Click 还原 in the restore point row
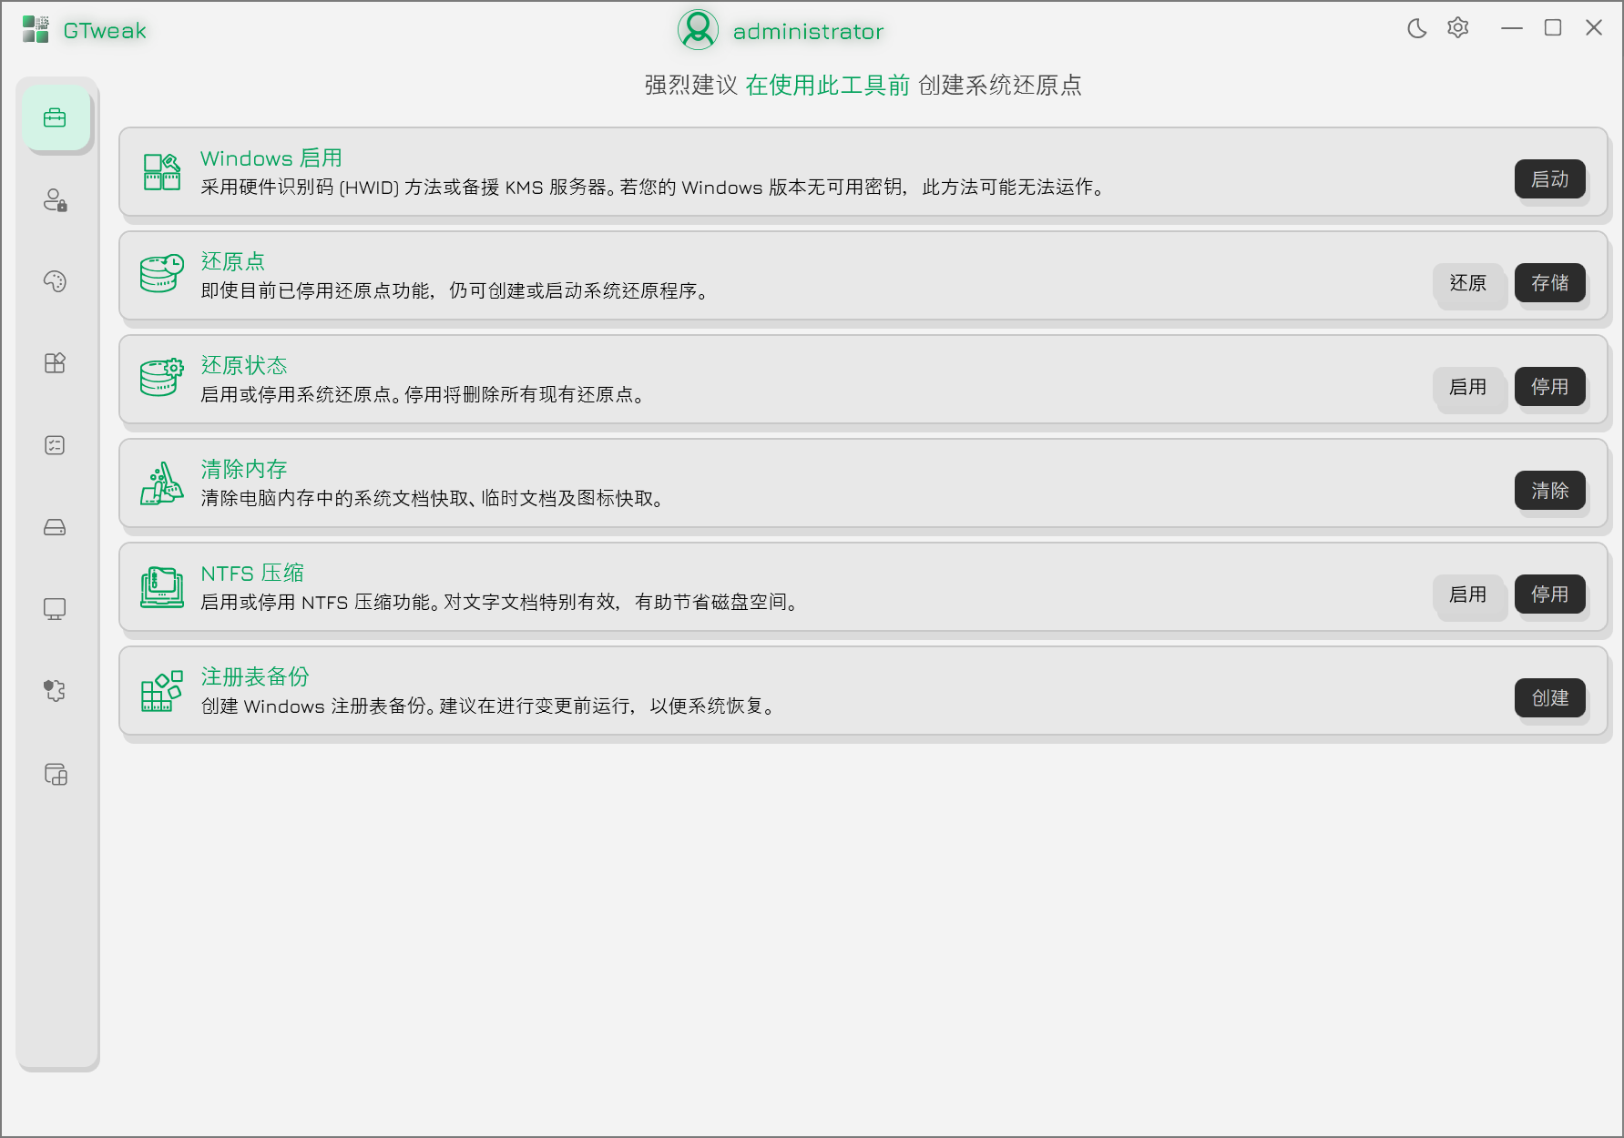 click(x=1468, y=283)
